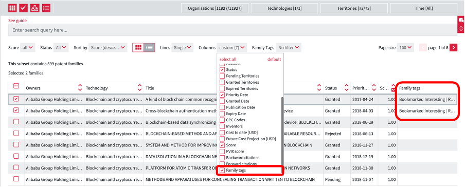
Task: Switch to tile layout view toggle
Action: pyautogui.click(x=138, y=47)
